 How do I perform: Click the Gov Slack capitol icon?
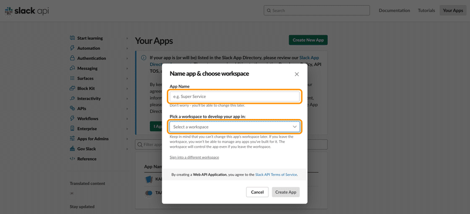coord(72,149)
